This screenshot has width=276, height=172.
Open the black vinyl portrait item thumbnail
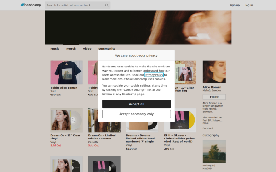(66, 164)
